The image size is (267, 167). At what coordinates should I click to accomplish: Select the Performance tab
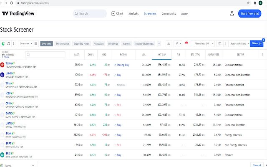(63, 43)
